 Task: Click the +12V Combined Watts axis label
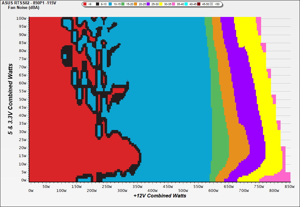tap(160, 196)
